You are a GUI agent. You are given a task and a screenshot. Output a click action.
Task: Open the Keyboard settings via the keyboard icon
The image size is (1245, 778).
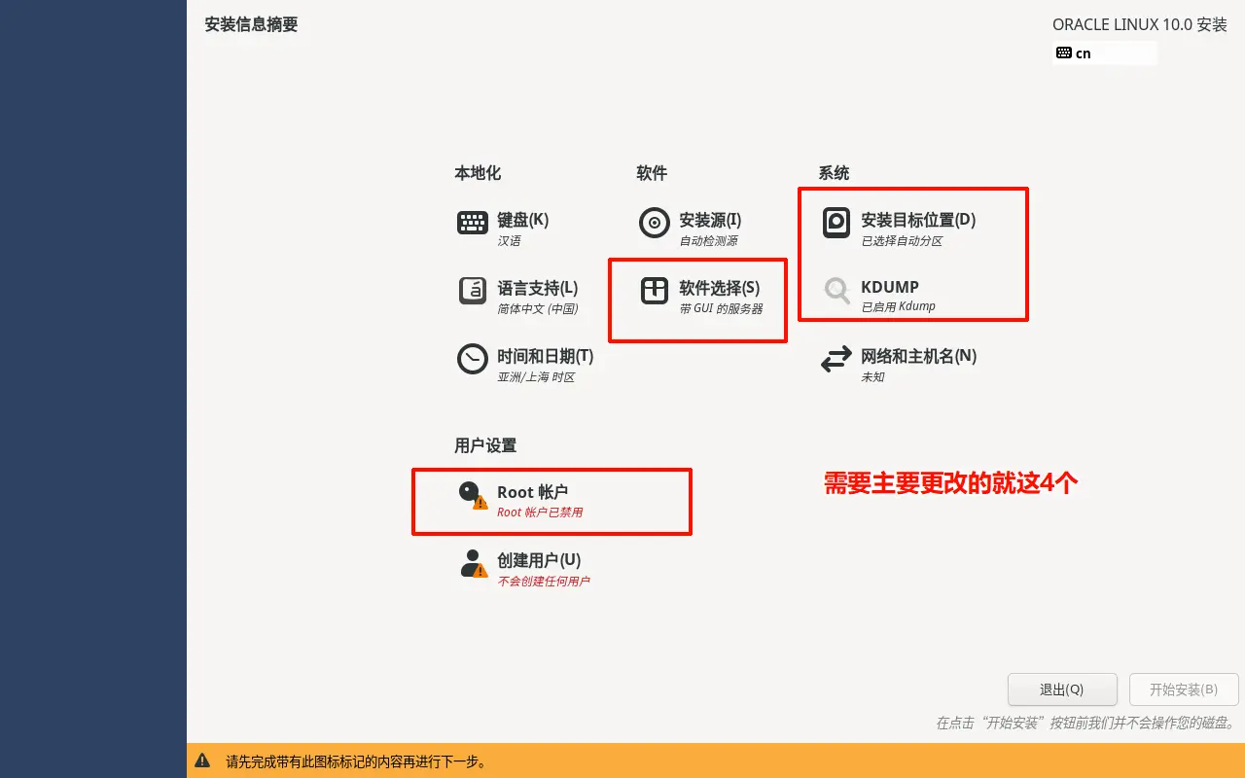click(471, 223)
